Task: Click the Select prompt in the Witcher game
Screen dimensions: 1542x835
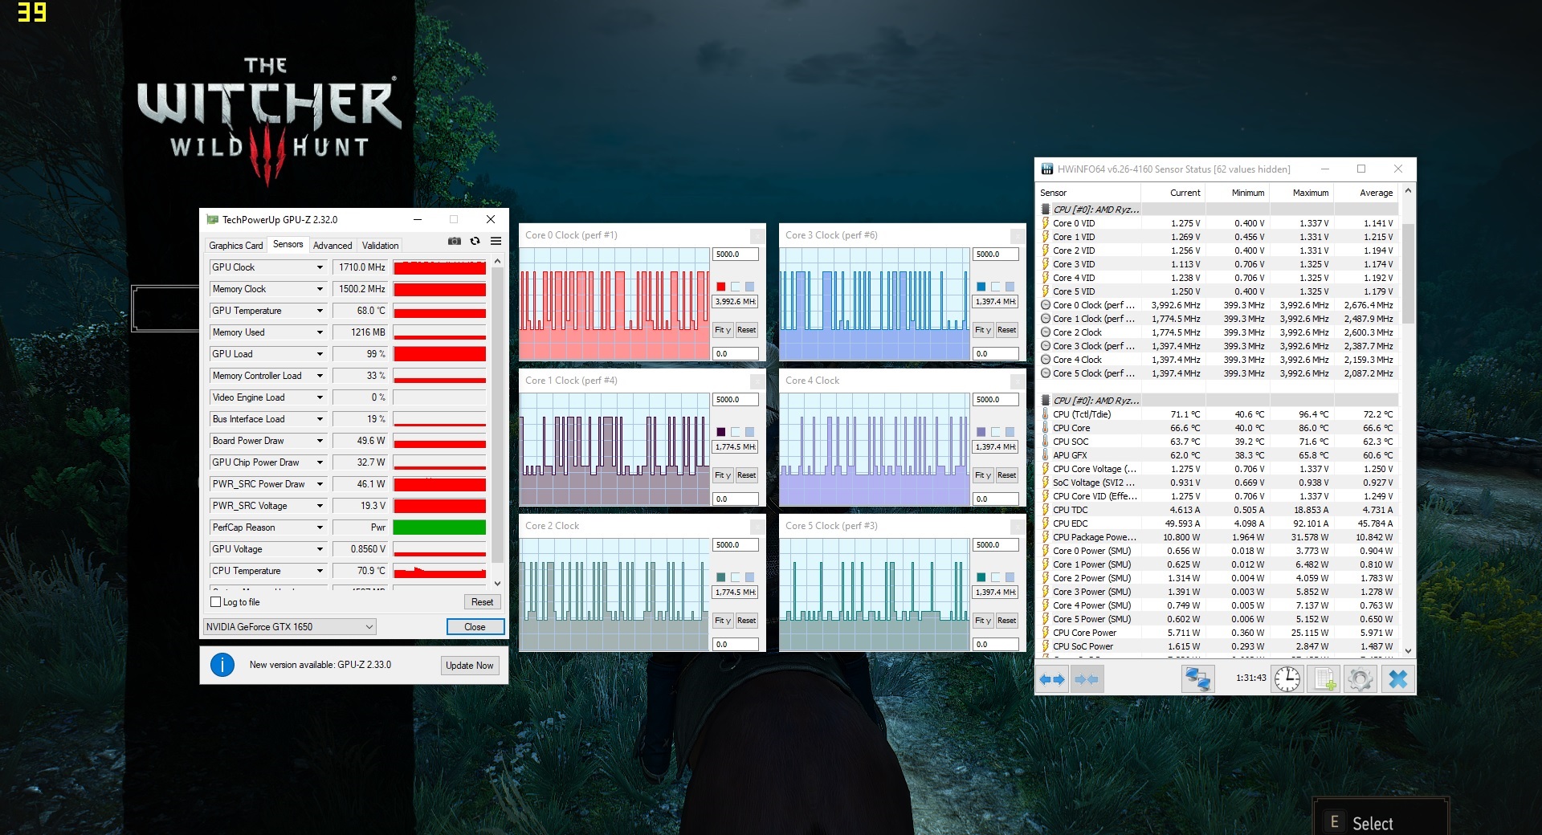Action: tap(1373, 823)
